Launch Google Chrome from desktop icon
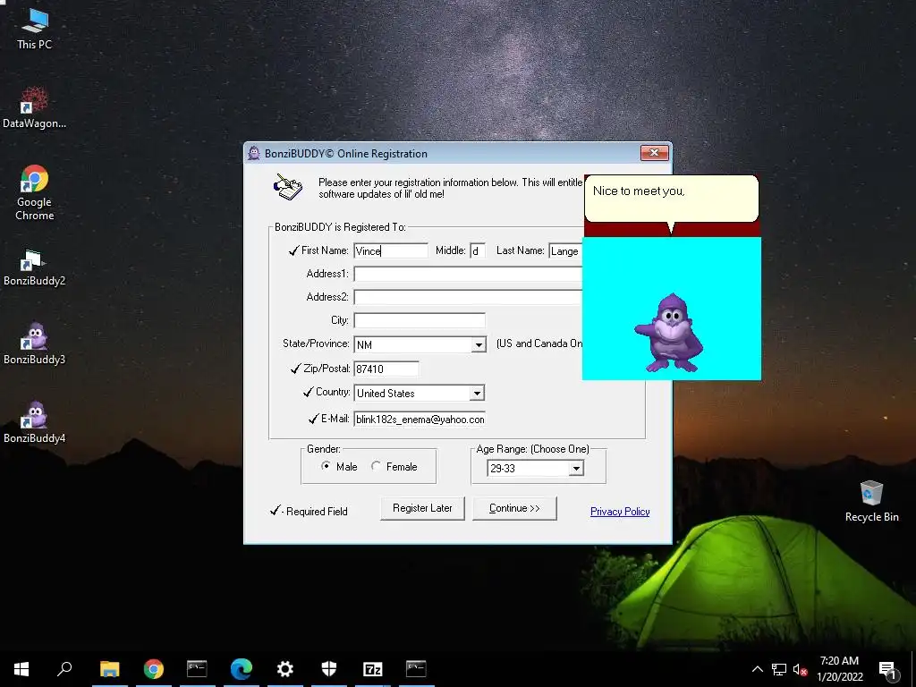The image size is (916, 687). pyautogui.click(x=35, y=193)
